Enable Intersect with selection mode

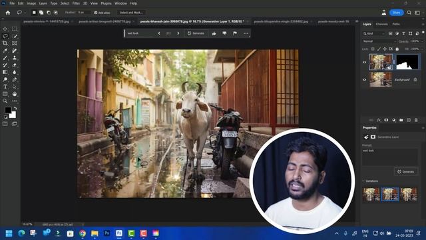click(x=56, y=13)
